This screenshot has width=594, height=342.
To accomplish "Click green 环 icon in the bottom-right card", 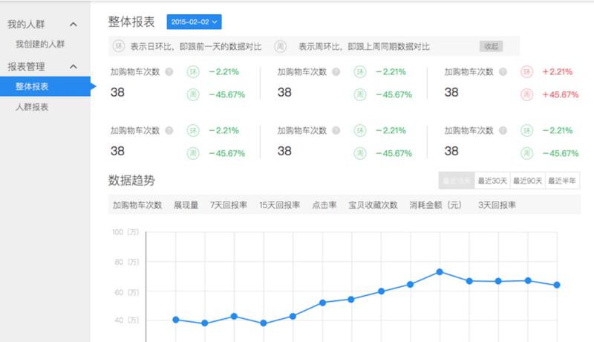I will coord(526,130).
